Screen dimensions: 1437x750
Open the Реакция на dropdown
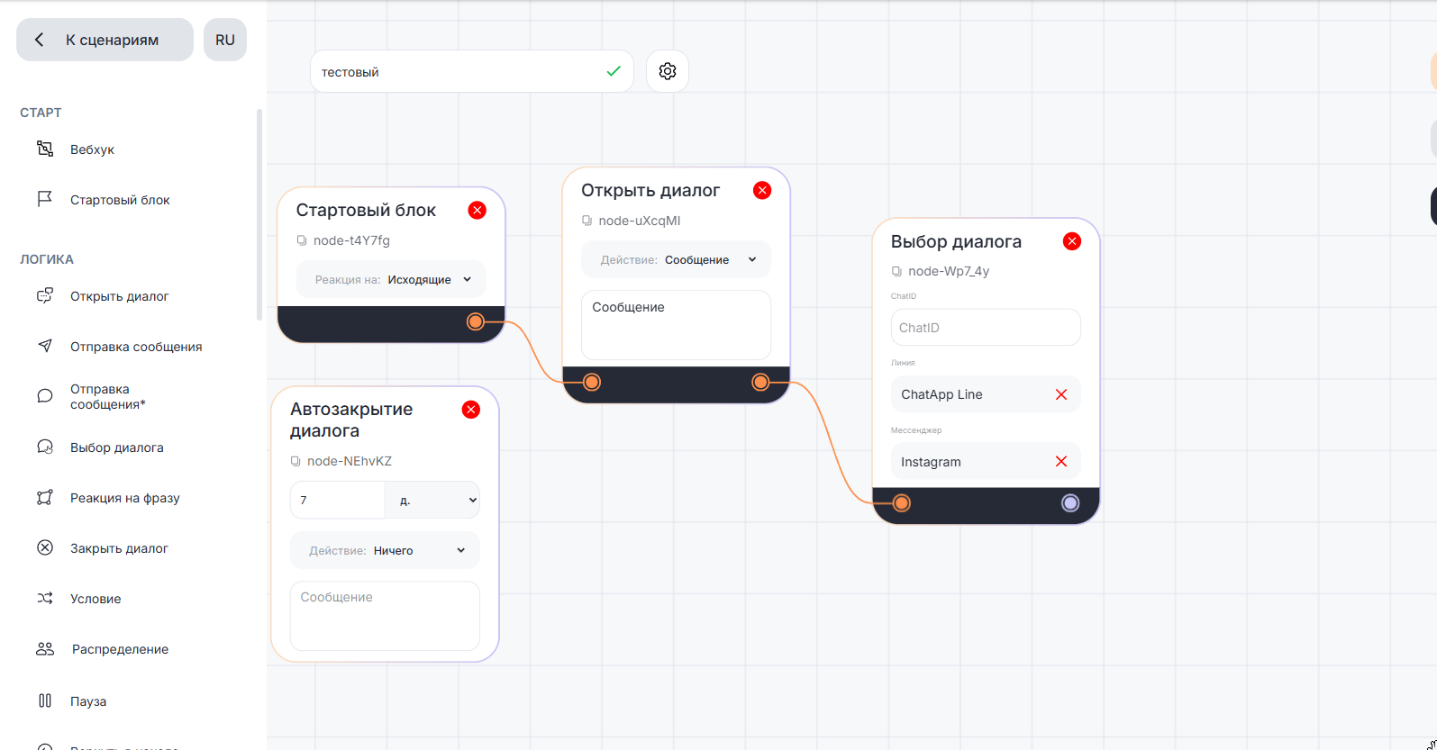pos(391,280)
